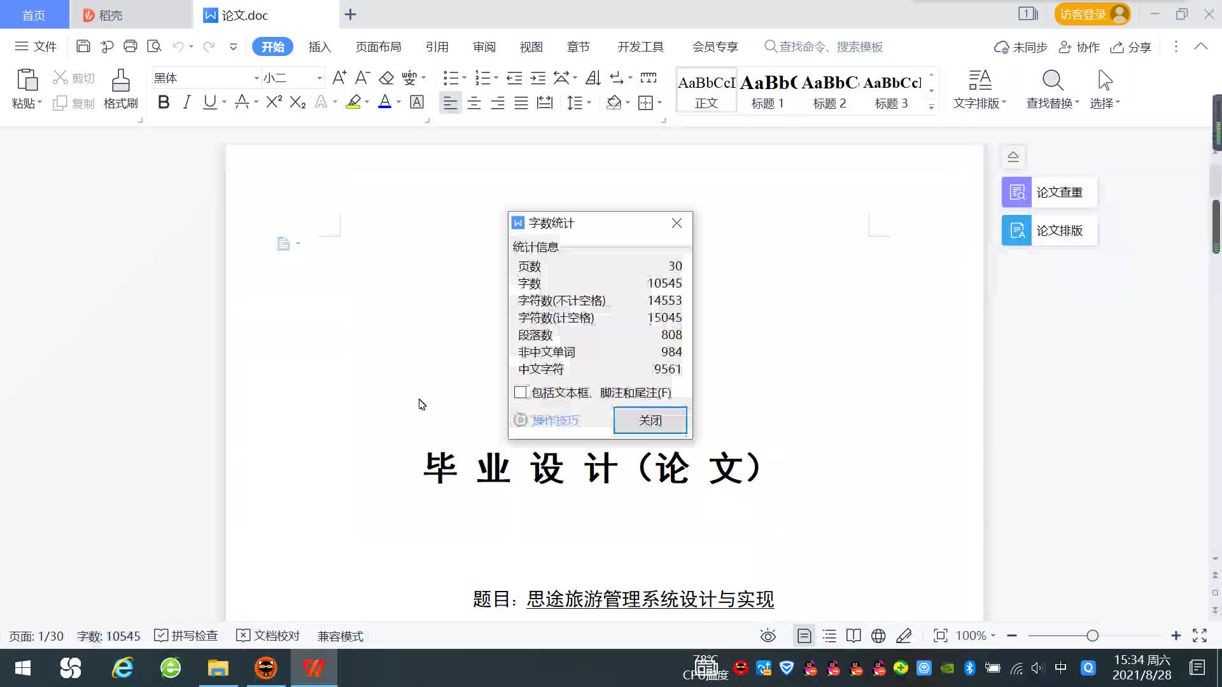Click the superscript X² icon
Image resolution: width=1222 pixels, height=687 pixels.
[274, 102]
